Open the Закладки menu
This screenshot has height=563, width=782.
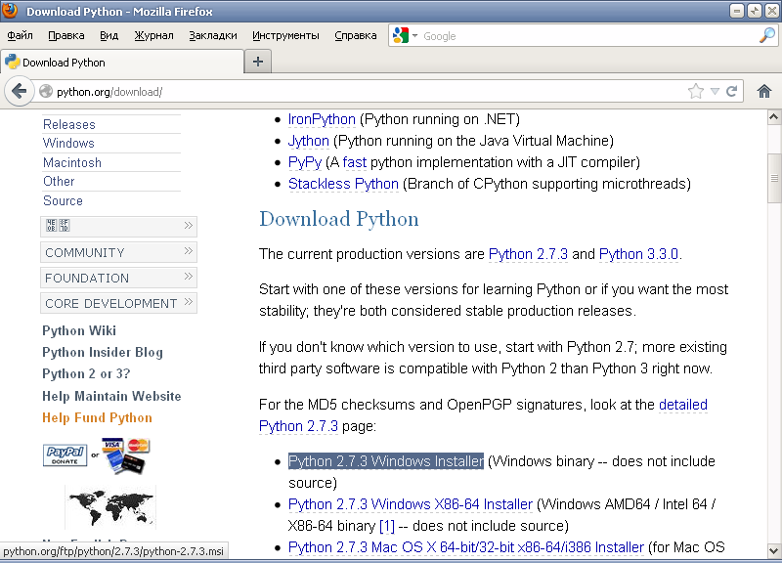click(213, 35)
